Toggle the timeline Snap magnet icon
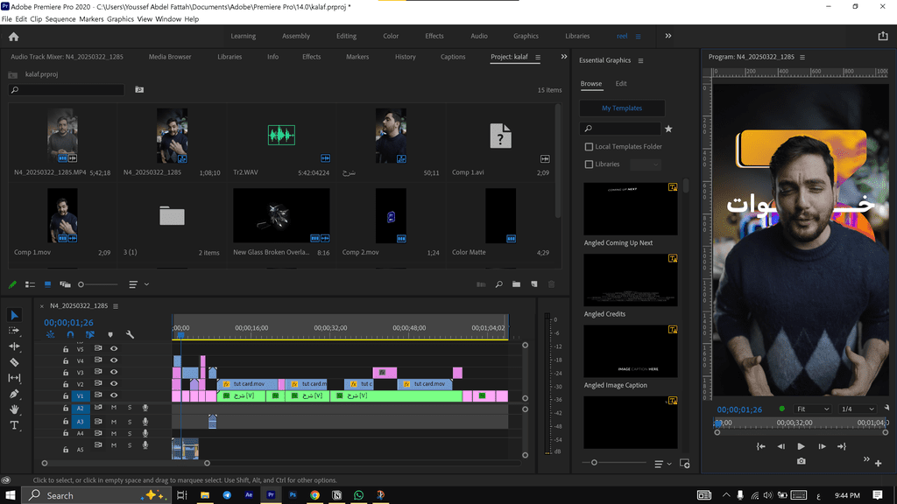 click(x=70, y=334)
